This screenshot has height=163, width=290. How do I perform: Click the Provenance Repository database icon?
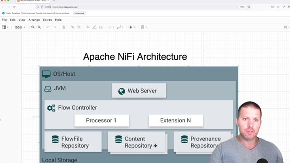tap(184, 139)
